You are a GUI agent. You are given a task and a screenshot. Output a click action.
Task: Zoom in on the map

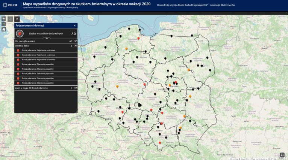point(4,18)
